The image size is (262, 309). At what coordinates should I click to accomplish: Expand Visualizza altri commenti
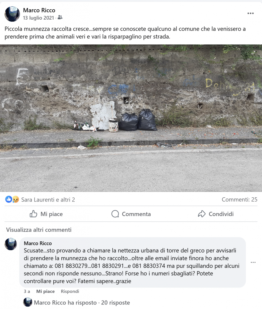[x=39, y=230]
